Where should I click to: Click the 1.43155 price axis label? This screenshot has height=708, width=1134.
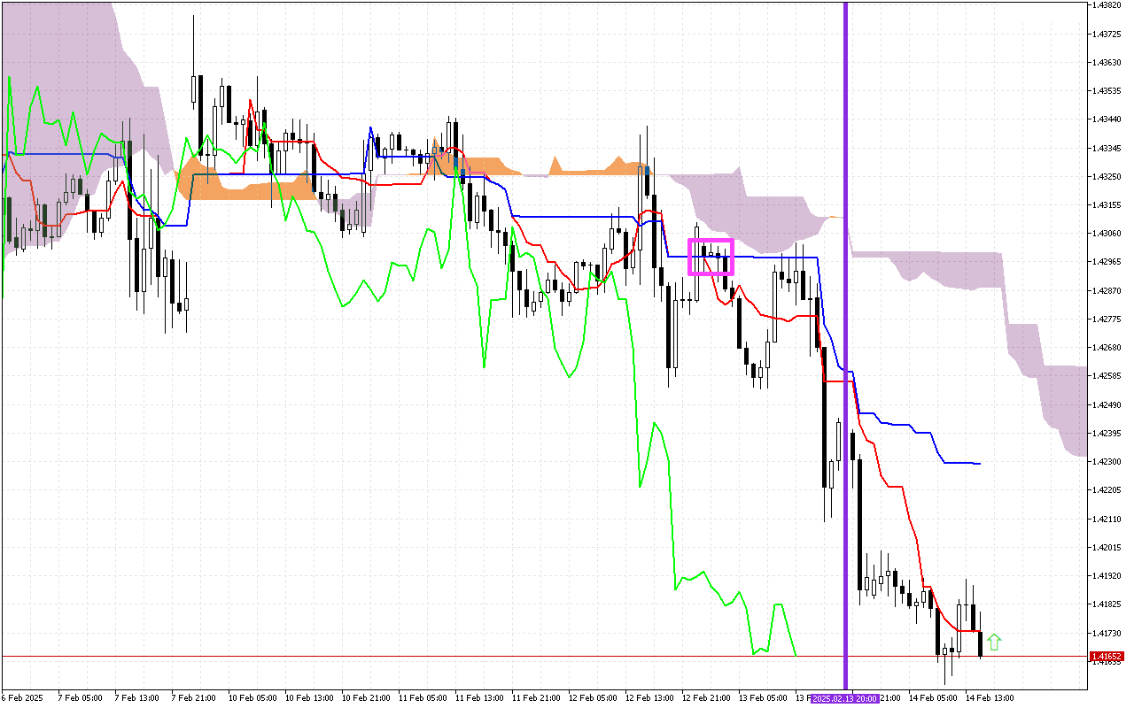1107,204
